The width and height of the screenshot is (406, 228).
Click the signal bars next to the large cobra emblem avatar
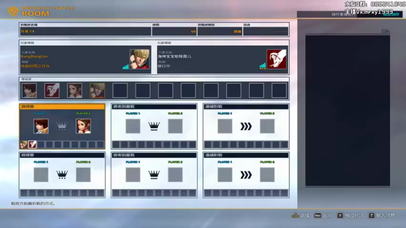pyautogui.click(x=262, y=66)
